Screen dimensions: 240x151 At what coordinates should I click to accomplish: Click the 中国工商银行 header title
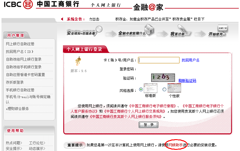pyautogui.click(x=58, y=4)
